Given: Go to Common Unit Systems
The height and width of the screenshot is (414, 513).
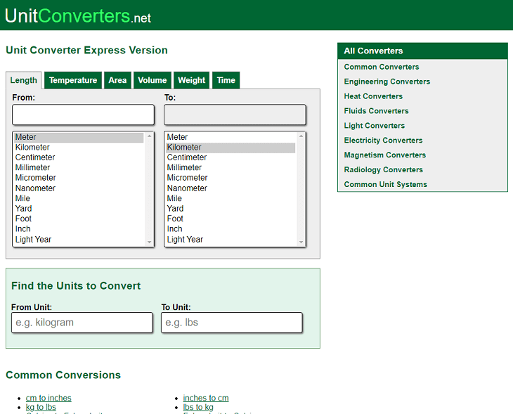Looking at the screenshot, I should click(x=385, y=184).
